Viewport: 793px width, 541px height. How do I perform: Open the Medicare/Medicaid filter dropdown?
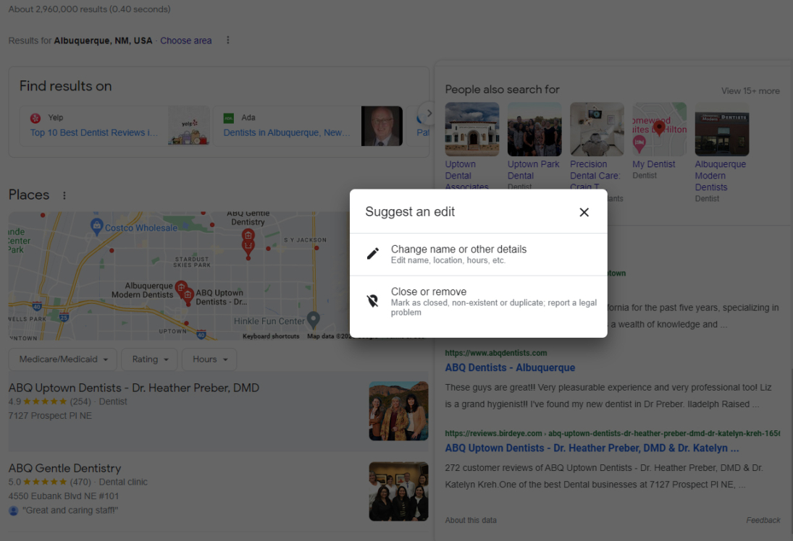[x=62, y=359]
